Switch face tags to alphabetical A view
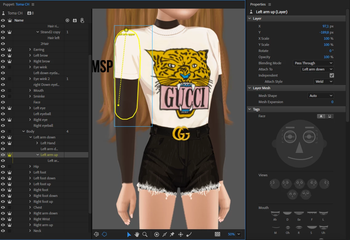 click(x=321, y=116)
